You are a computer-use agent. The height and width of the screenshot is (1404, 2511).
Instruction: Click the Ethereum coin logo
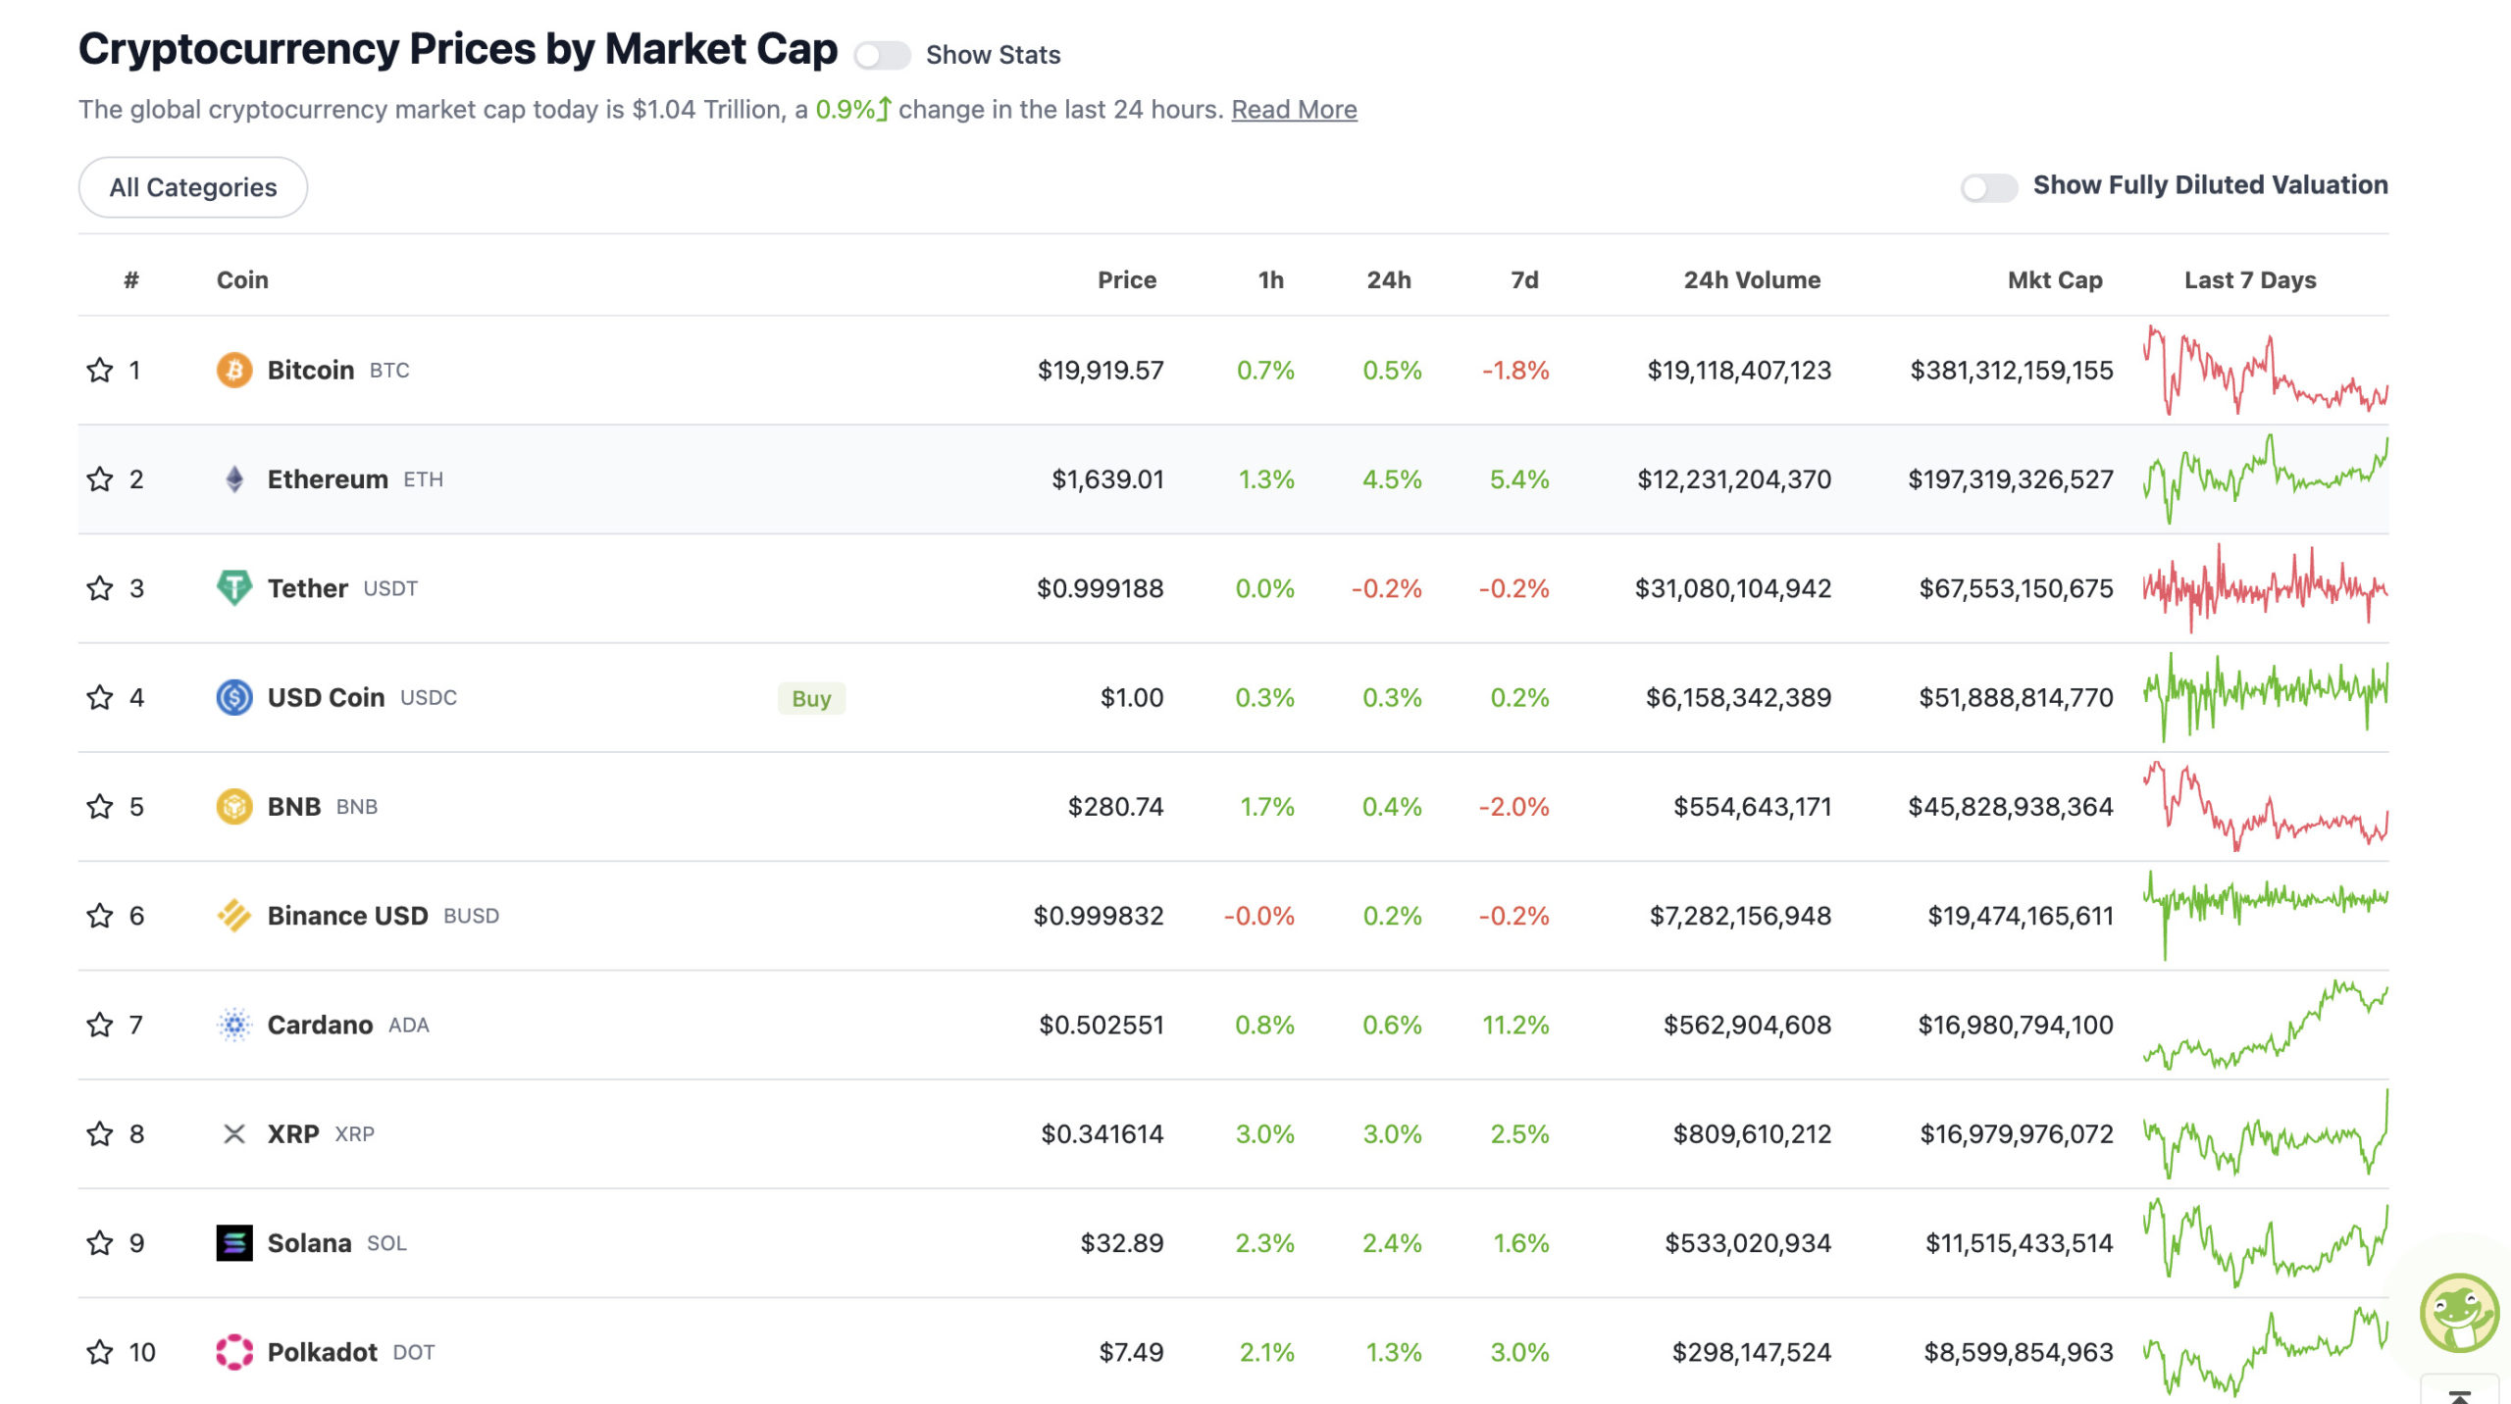click(x=234, y=478)
